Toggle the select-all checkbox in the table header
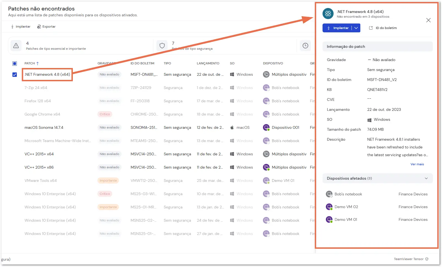 15,64
